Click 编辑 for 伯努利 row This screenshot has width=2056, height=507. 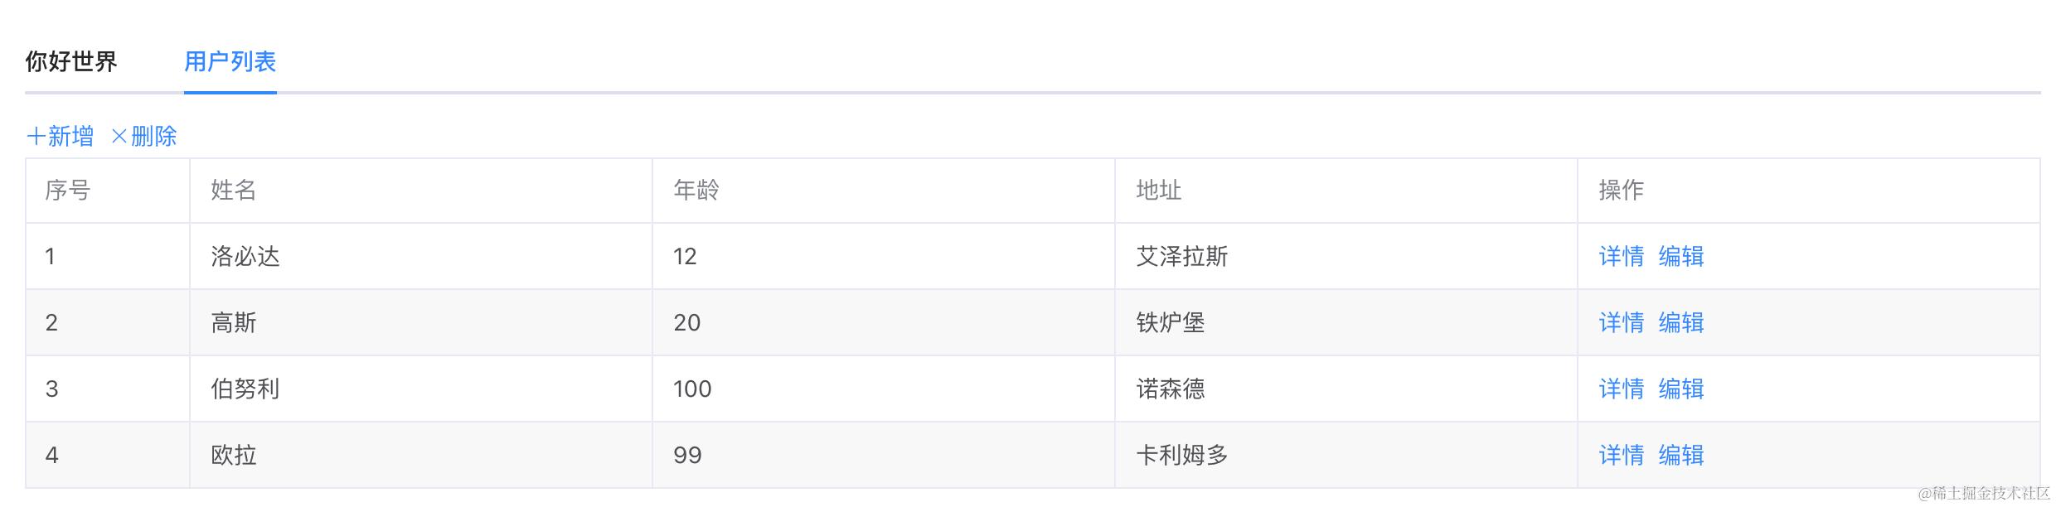[1680, 389]
